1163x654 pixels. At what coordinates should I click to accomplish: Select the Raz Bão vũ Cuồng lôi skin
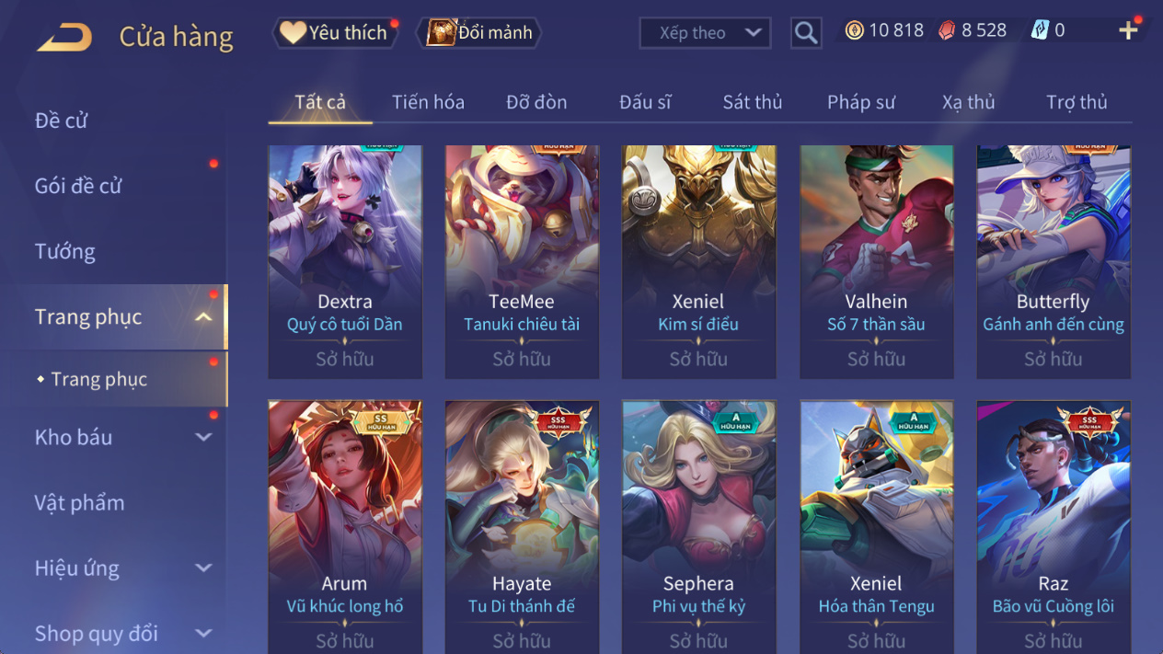pos(1054,527)
